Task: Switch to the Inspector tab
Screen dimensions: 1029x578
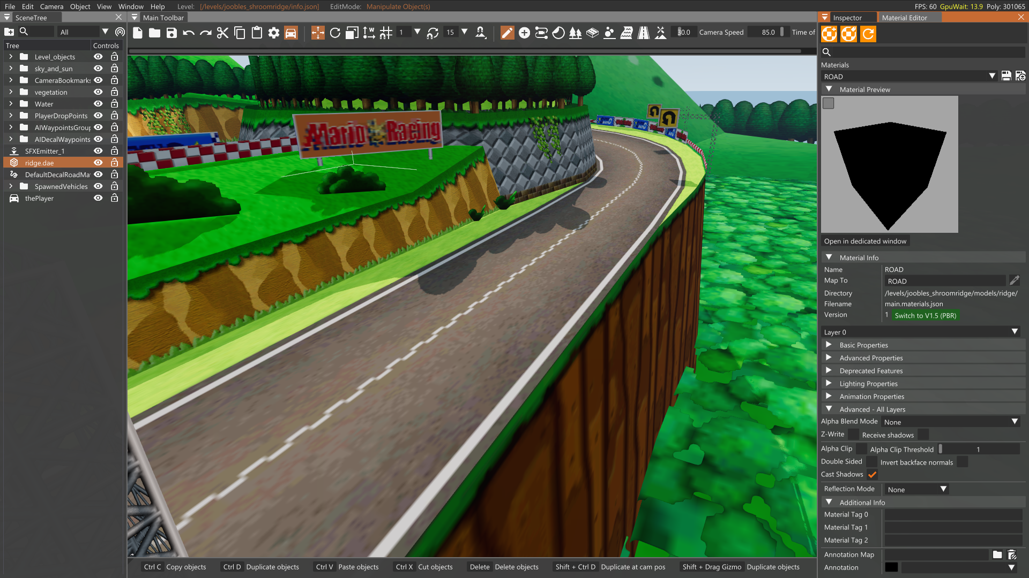Action: tap(847, 18)
